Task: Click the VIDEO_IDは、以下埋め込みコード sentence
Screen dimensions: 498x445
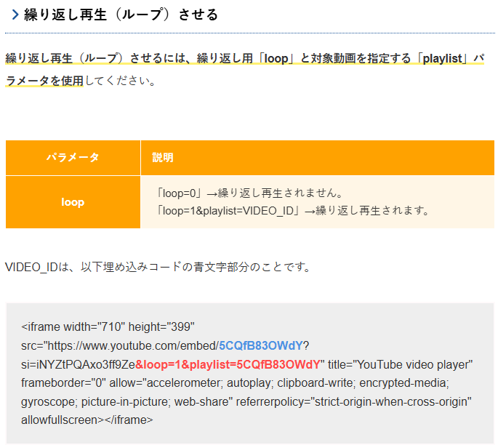Action: 158,267
